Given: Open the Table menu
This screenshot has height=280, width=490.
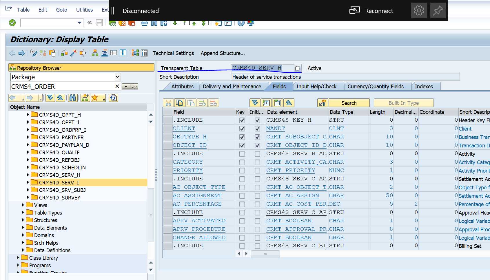Looking at the screenshot, I should pos(23,10).
